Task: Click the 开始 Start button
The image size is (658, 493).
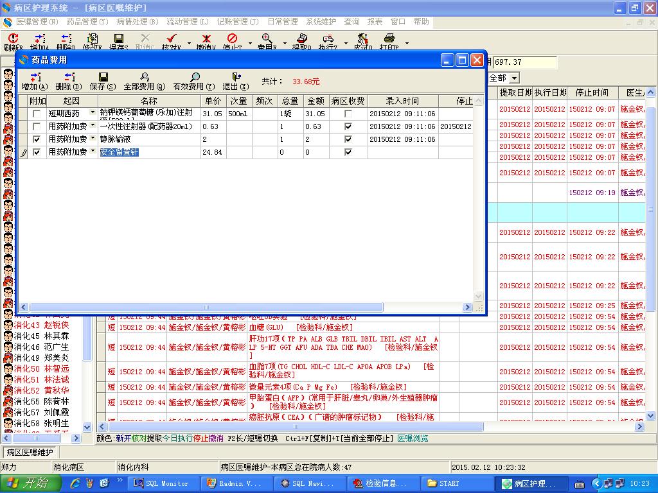Action: [x=30, y=483]
